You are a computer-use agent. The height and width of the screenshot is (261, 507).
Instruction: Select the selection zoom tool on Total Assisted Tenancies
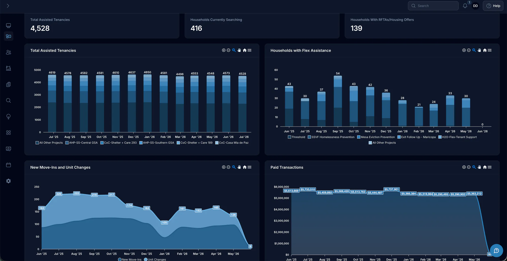click(234, 50)
